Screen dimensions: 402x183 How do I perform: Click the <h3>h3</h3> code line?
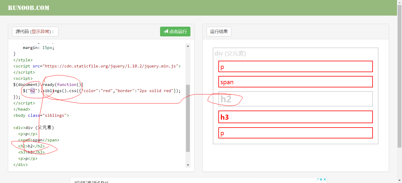coord(31,152)
